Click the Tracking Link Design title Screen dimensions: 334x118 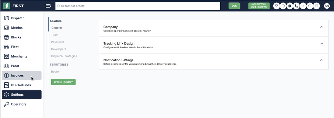[119, 44]
